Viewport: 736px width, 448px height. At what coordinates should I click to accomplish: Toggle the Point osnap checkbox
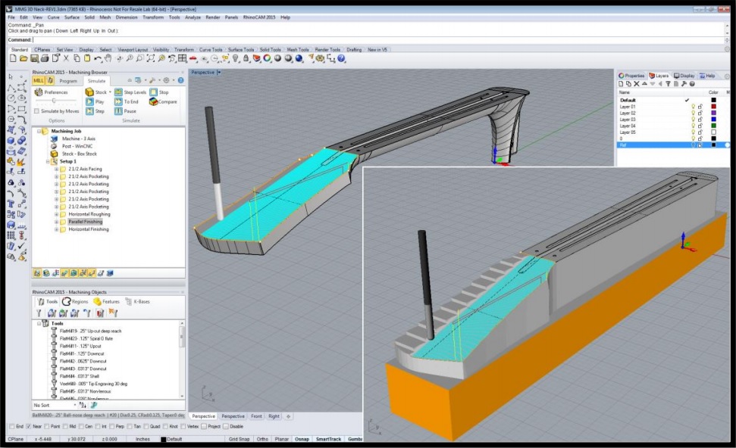pos(46,427)
